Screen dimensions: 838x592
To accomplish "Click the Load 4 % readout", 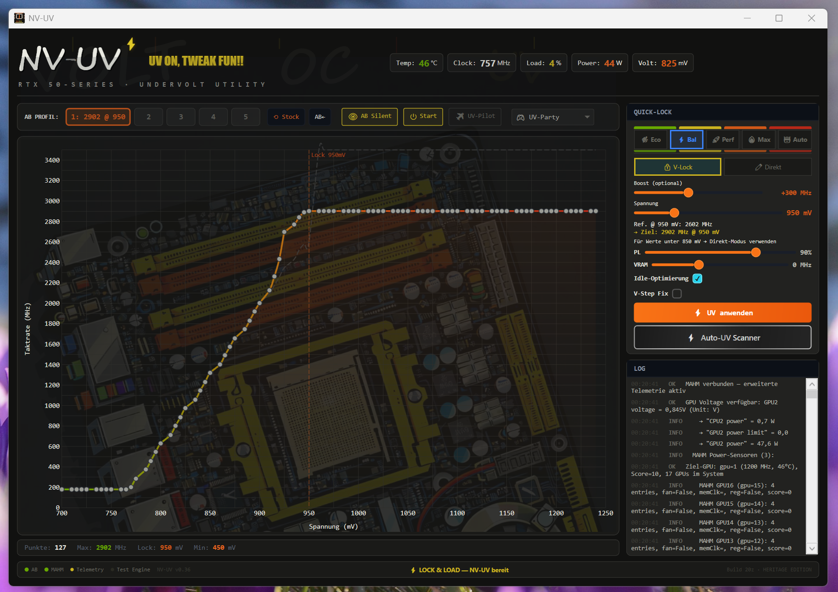I will pos(544,63).
